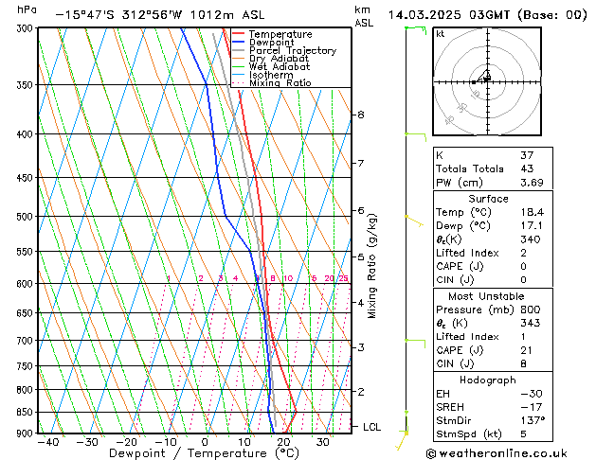Click the LCL marker label
This screenshot has height=460, width=596.
[x=371, y=427]
